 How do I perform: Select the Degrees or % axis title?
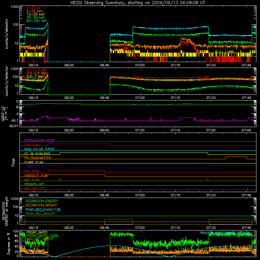point(8,243)
